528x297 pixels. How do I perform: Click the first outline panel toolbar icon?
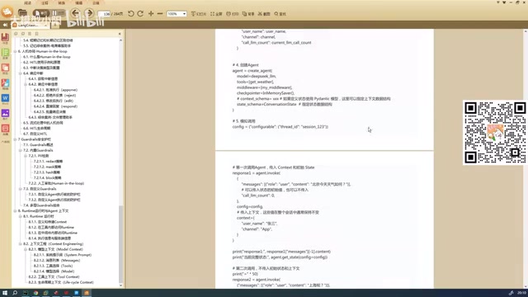click(x=16, y=34)
